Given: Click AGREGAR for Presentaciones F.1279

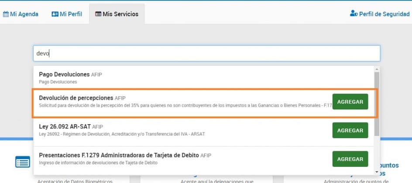Looking at the screenshot, I should tap(350, 159).
